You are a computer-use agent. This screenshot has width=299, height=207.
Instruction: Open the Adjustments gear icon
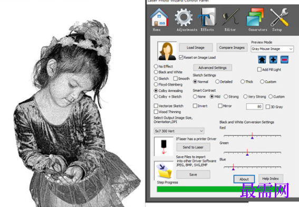pos(184,17)
